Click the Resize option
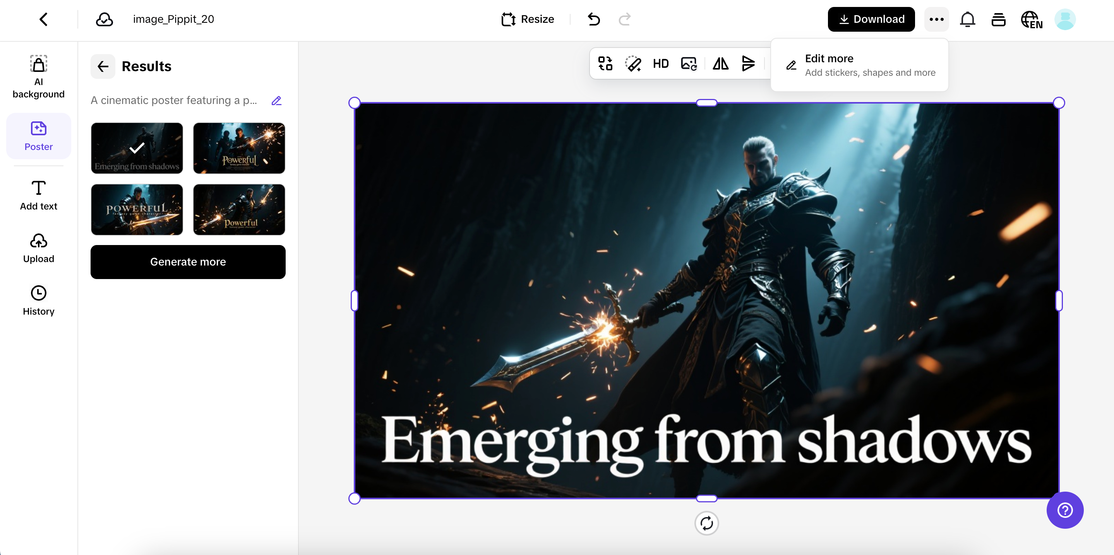1114x555 pixels. point(528,19)
